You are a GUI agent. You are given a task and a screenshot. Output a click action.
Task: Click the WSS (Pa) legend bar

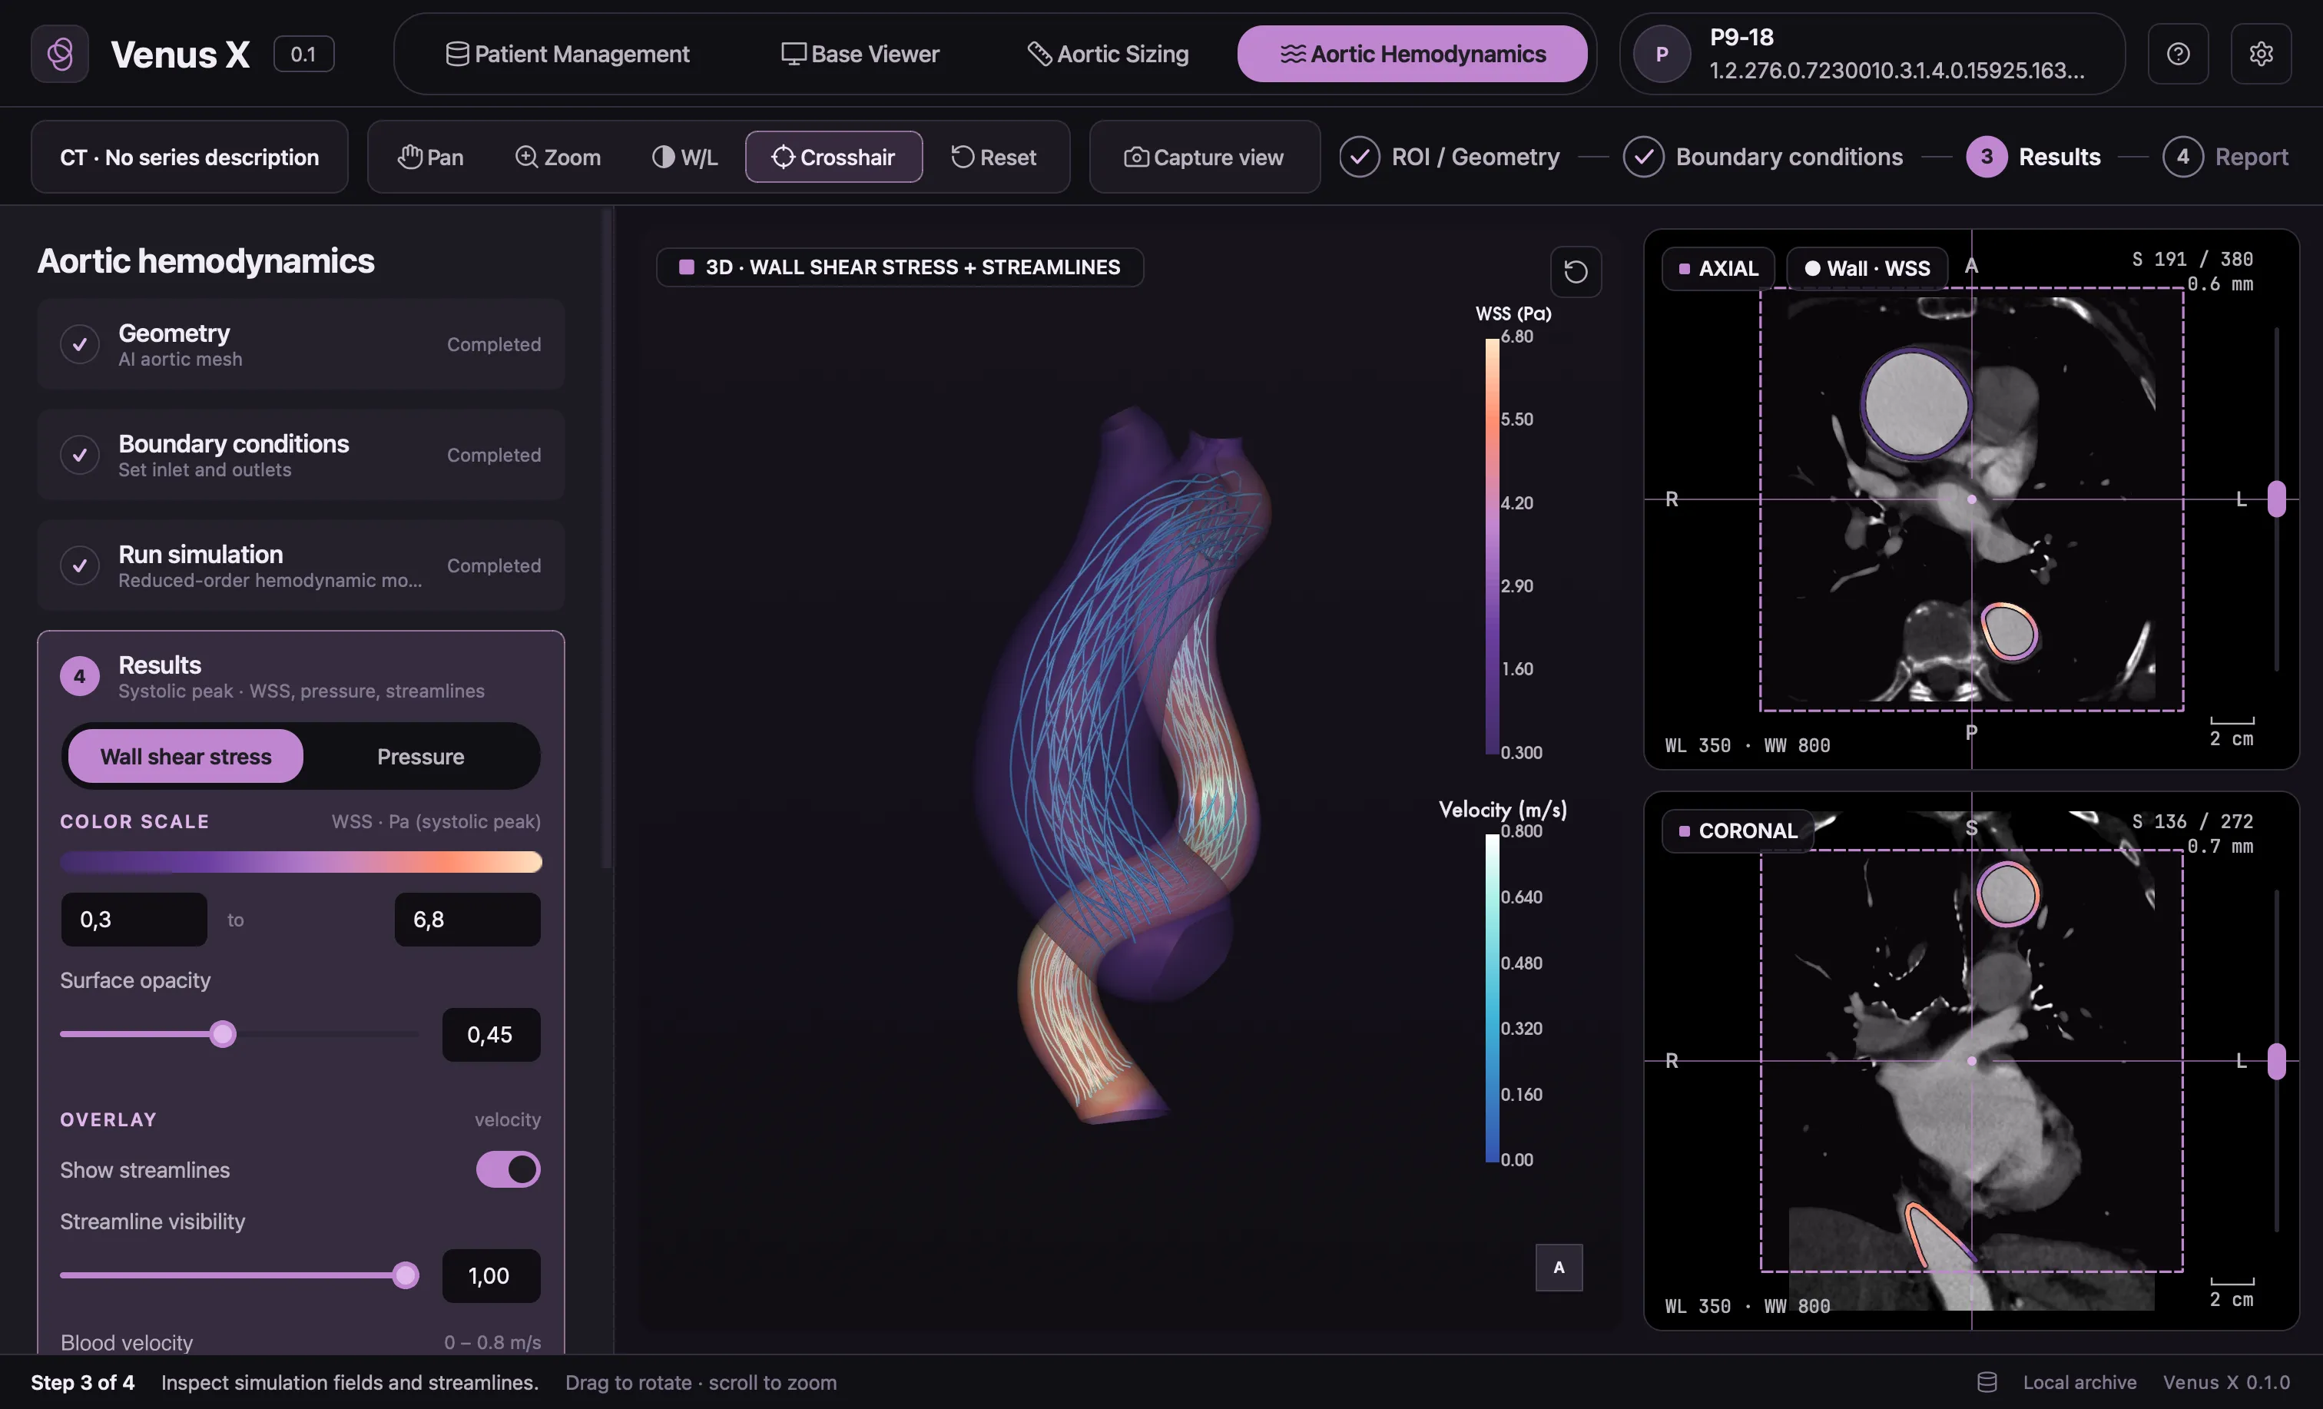click(x=1493, y=545)
